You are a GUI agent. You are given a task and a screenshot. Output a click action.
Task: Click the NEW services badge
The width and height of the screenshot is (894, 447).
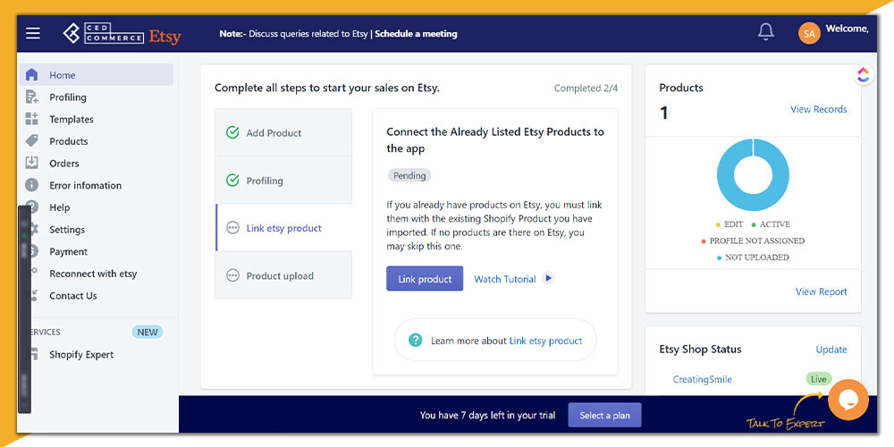pyautogui.click(x=148, y=332)
